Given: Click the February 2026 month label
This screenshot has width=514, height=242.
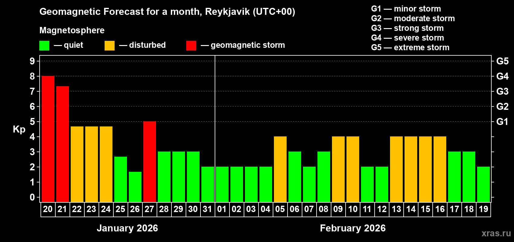Looking at the screenshot, I should tap(353, 228).
